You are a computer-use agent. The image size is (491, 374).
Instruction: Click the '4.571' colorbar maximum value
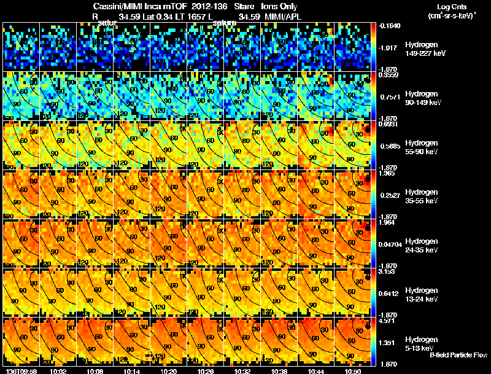387,321
